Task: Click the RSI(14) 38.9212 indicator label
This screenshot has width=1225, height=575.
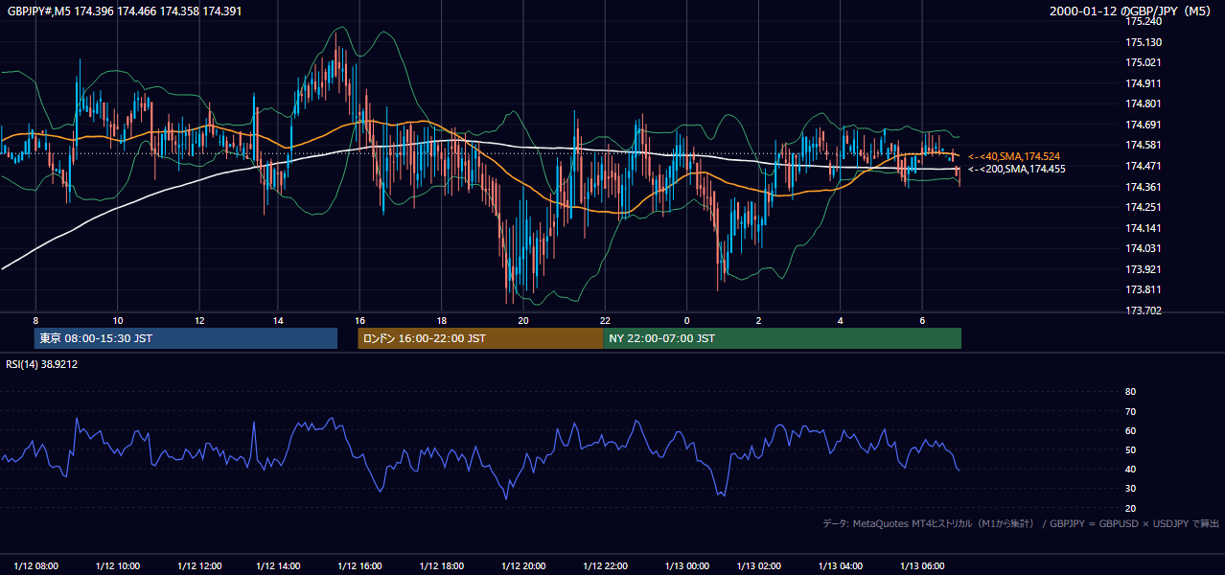Action: pos(42,364)
